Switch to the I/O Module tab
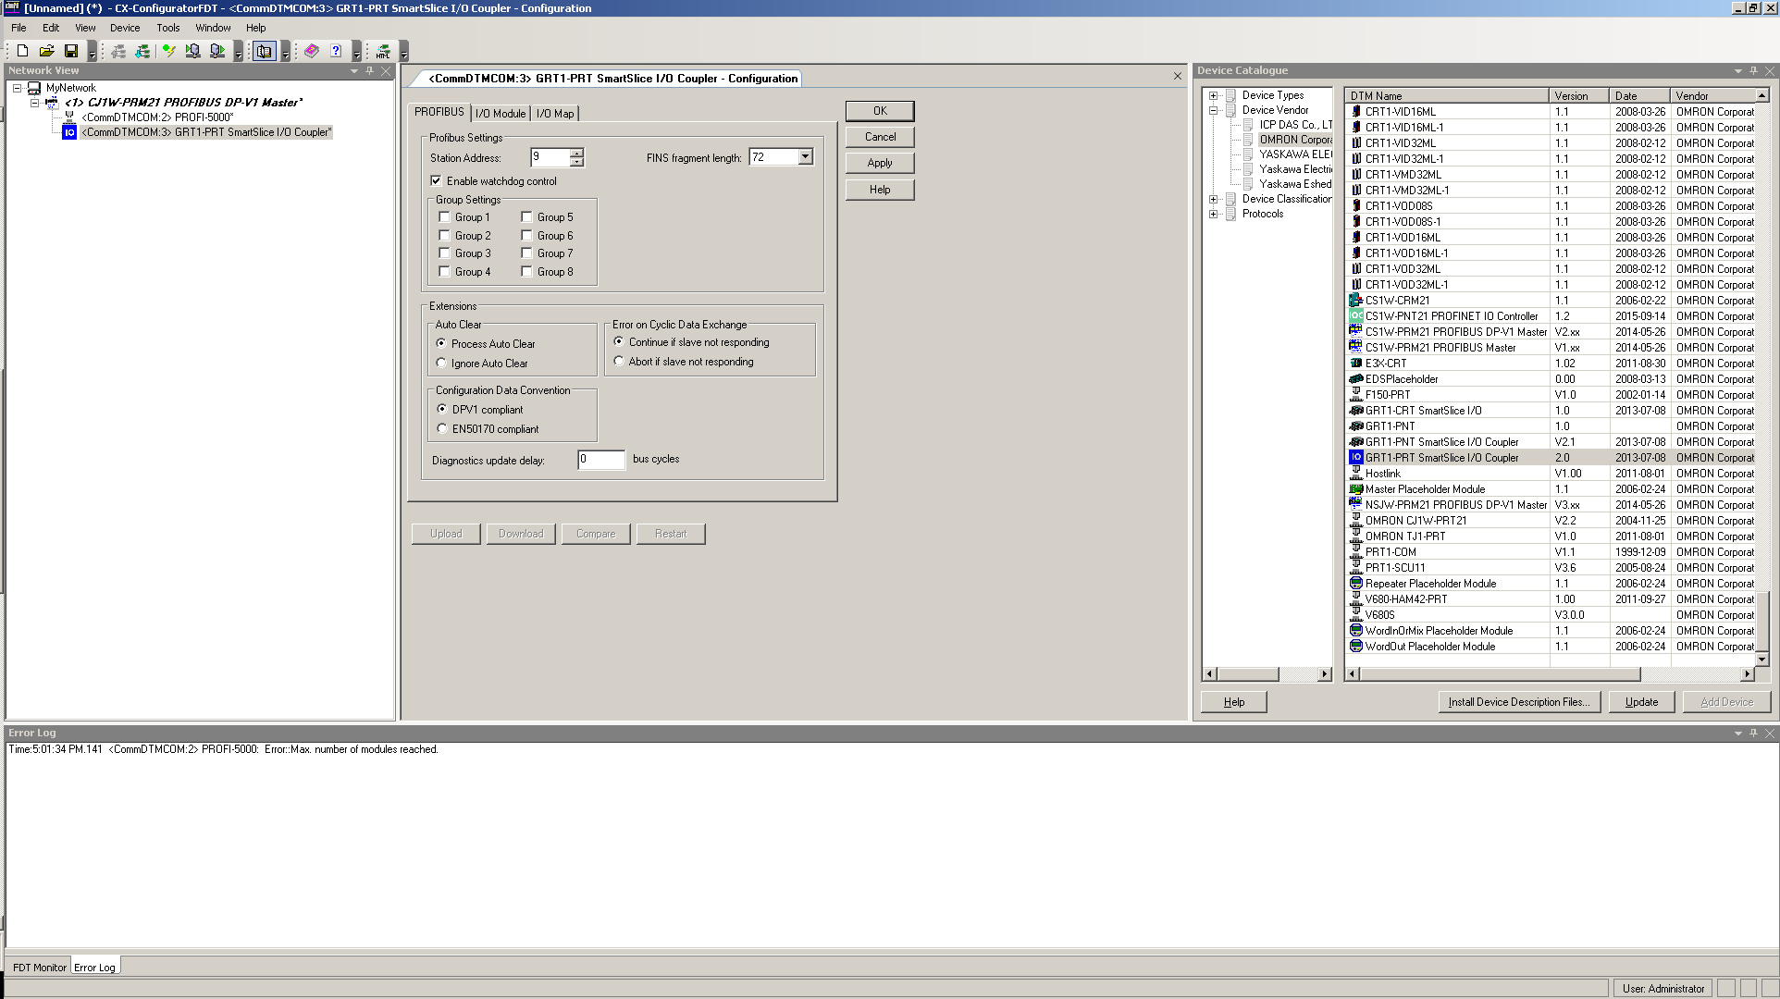 (x=500, y=113)
